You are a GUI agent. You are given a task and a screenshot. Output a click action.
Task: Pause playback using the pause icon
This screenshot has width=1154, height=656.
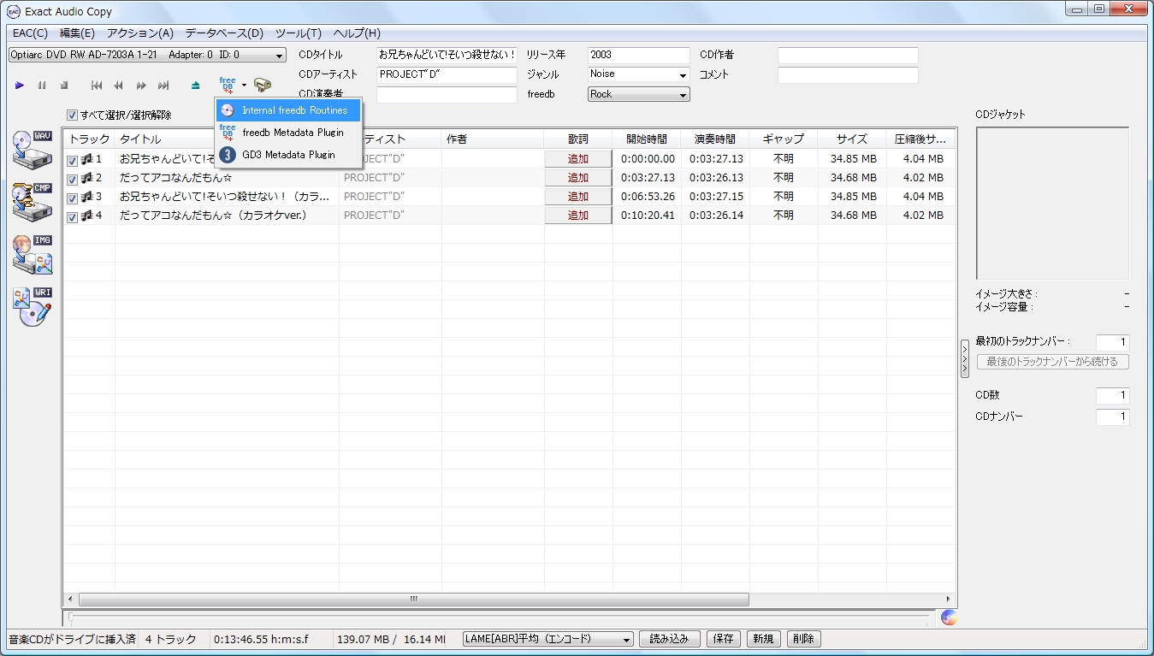coord(42,86)
